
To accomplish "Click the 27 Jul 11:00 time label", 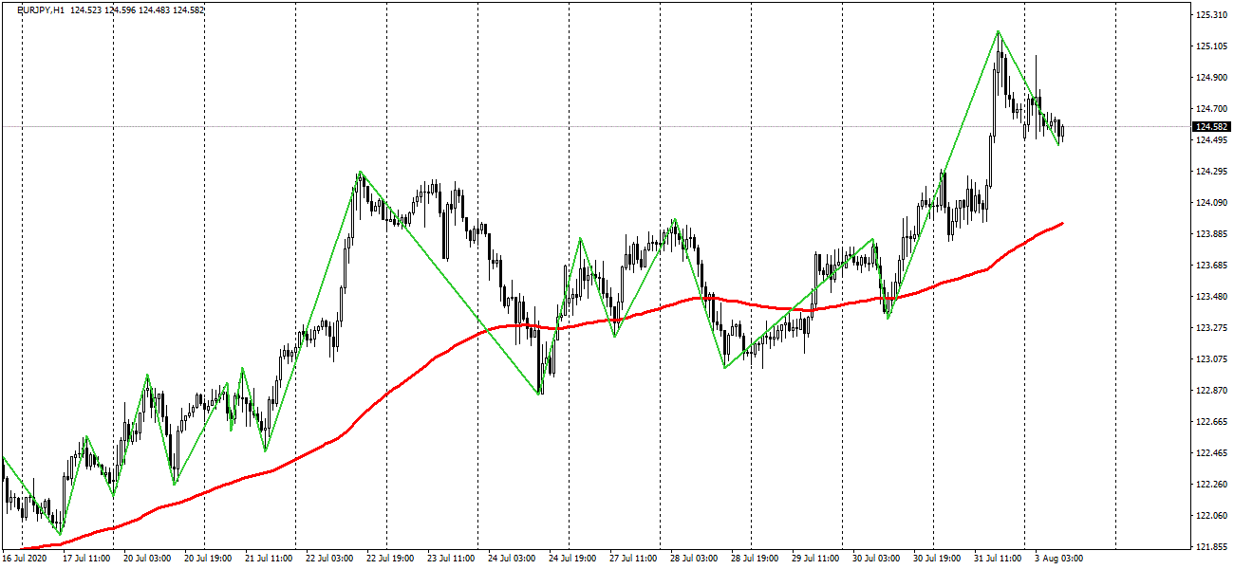I will coord(633,559).
